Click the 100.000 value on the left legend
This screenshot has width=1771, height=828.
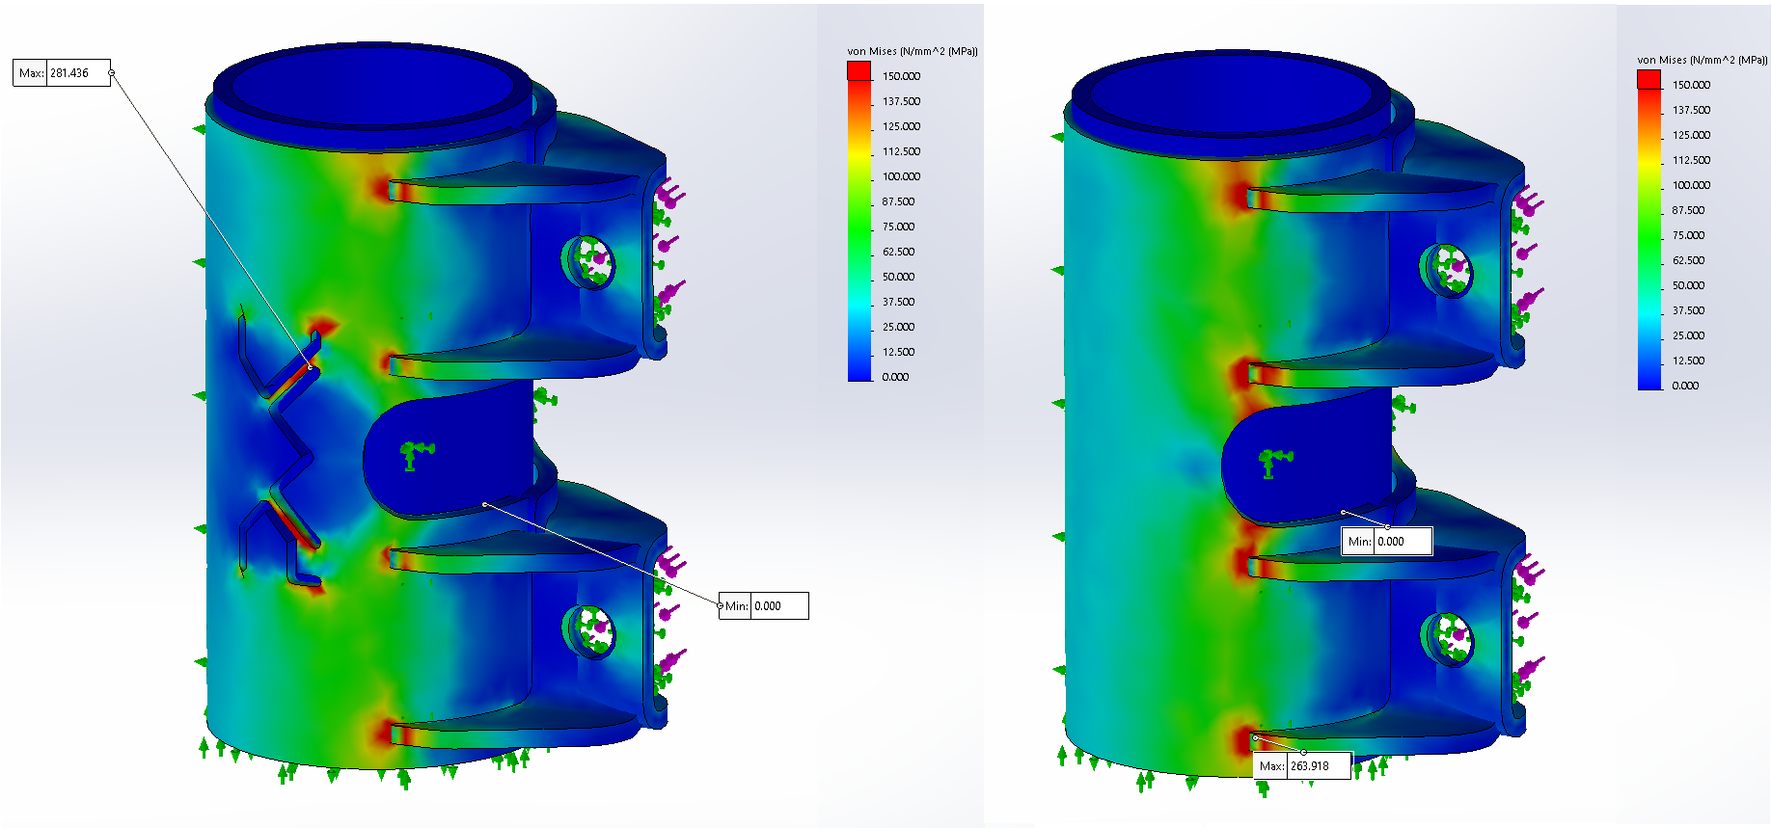901,176
